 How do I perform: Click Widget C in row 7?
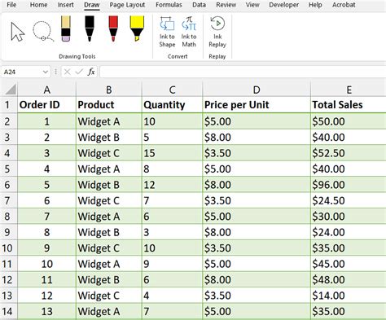coord(109,200)
